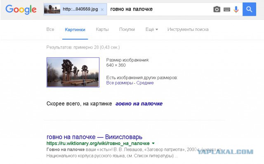Open Средние sizes link
The image size is (264, 164).
[145, 83]
